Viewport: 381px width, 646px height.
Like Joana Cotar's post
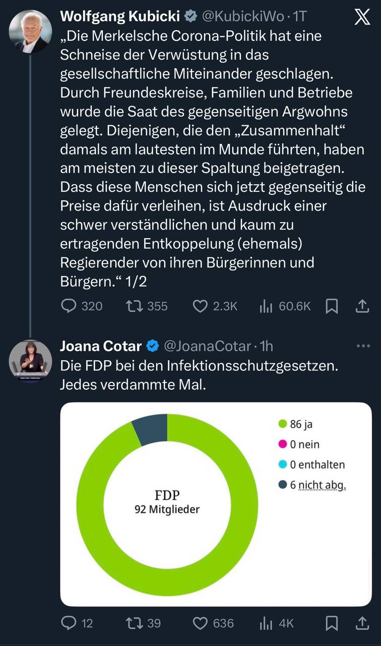pos(201,623)
